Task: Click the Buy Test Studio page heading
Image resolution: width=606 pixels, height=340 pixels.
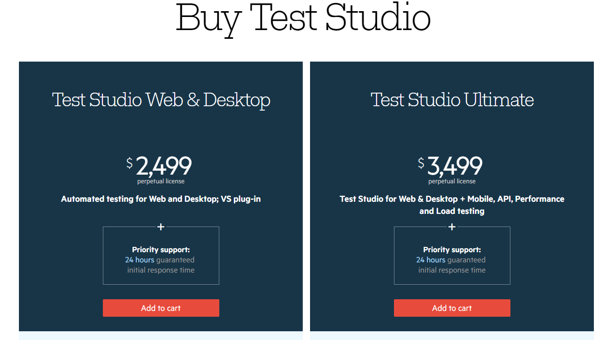Action: tap(303, 18)
